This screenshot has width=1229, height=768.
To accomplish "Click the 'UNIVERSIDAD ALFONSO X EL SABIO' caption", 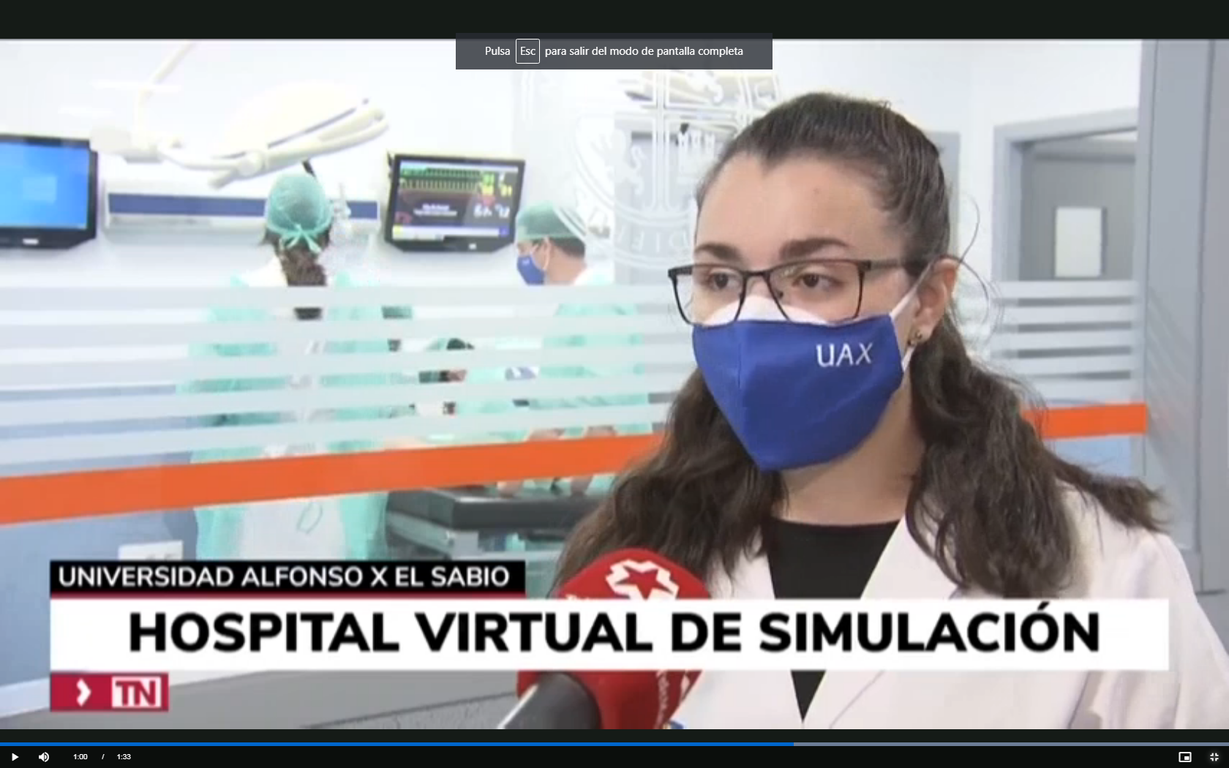I will tap(285, 577).
